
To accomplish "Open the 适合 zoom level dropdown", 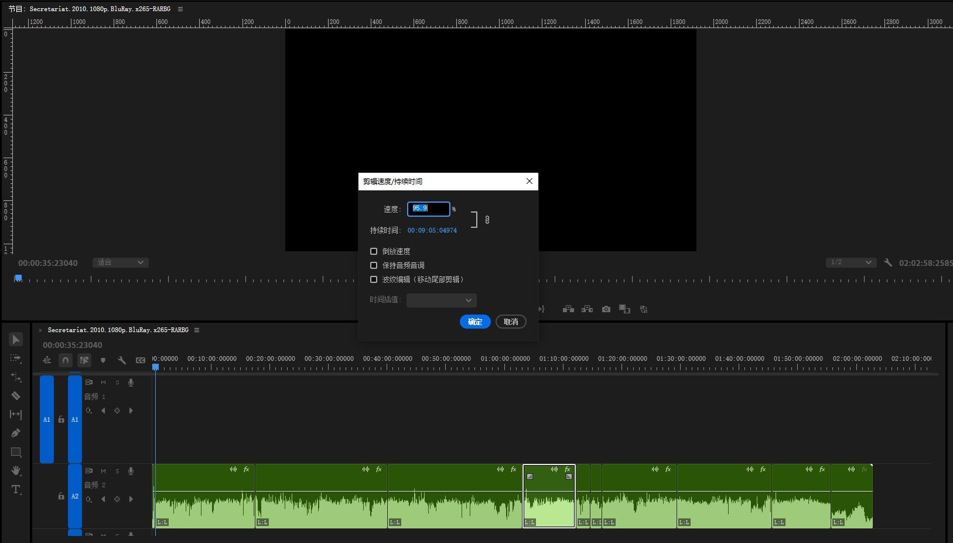I will pyautogui.click(x=120, y=263).
